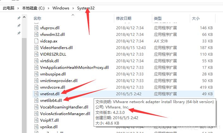
Task: Expand the breadcrumb arrow after Windows
Action: point(73,8)
